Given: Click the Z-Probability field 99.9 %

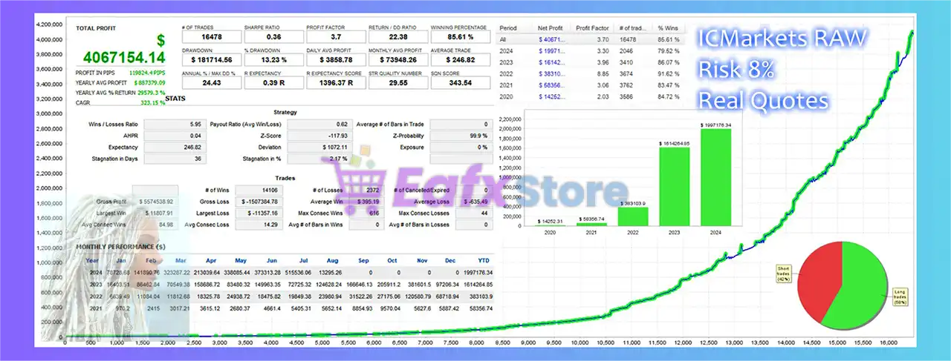Looking at the screenshot, I should click(x=461, y=136).
